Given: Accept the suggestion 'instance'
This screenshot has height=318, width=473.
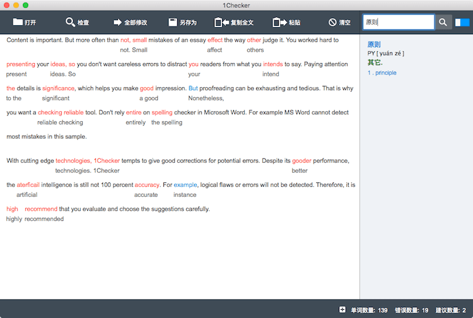Looking at the screenshot, I should pos(185,194).
